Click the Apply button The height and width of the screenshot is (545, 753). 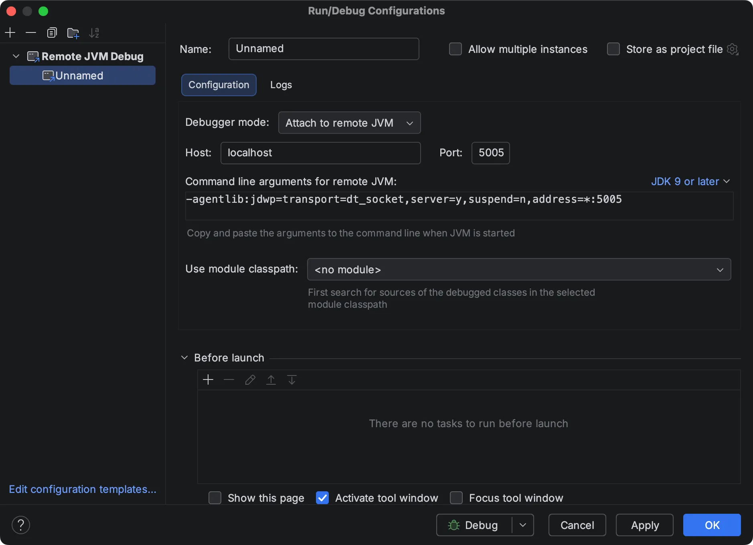tap(644, 525)
